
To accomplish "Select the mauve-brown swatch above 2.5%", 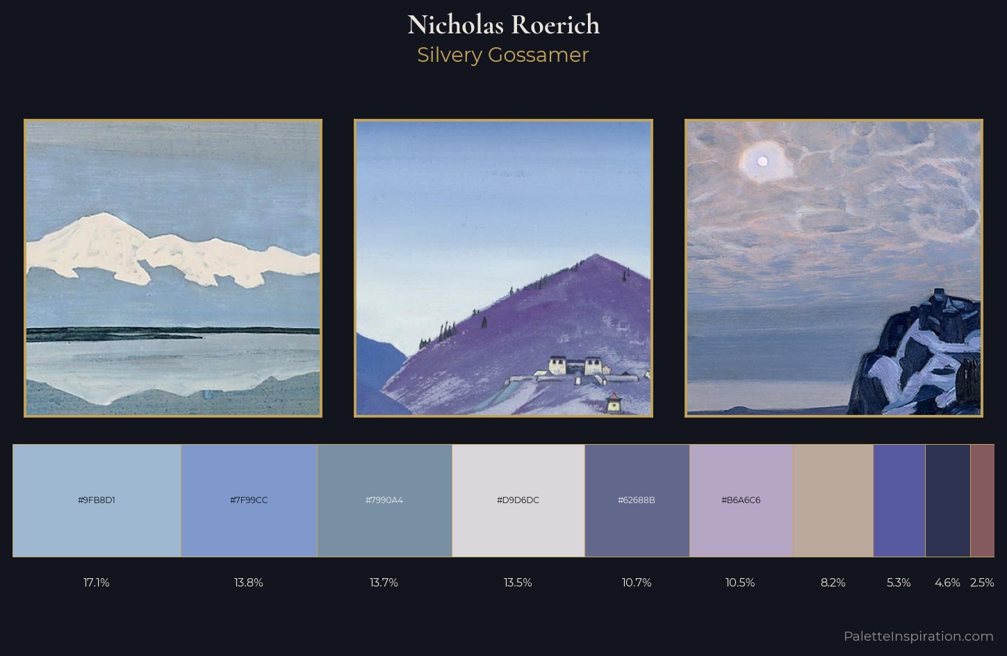I will tap(983, 500).
